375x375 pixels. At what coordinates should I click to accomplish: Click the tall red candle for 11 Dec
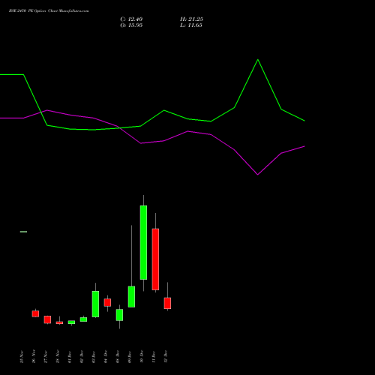coord(155,259)
